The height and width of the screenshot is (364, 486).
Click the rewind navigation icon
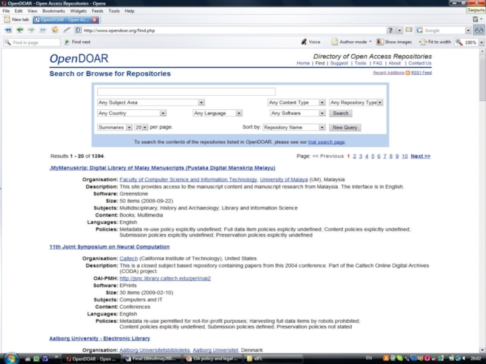(x=8, y=30)
